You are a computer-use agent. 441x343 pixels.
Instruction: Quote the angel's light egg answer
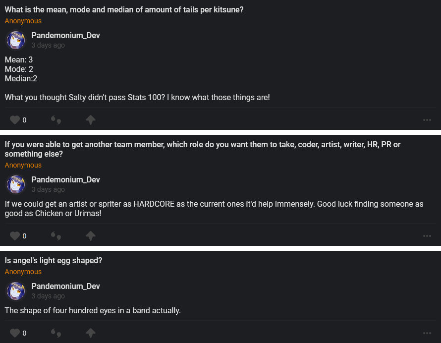pos(56,333)
